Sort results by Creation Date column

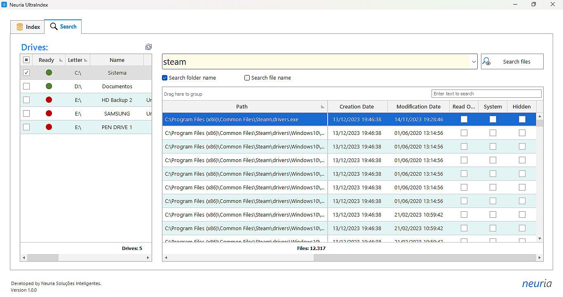coord(357,106)
